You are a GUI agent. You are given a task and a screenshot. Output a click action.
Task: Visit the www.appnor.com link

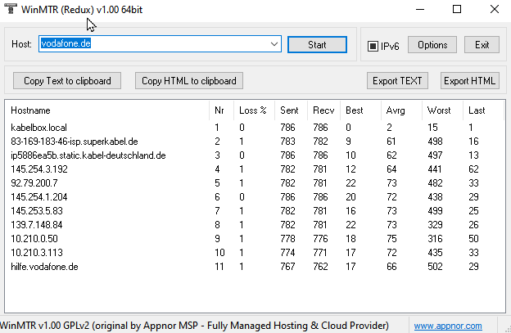pos(448,326)
